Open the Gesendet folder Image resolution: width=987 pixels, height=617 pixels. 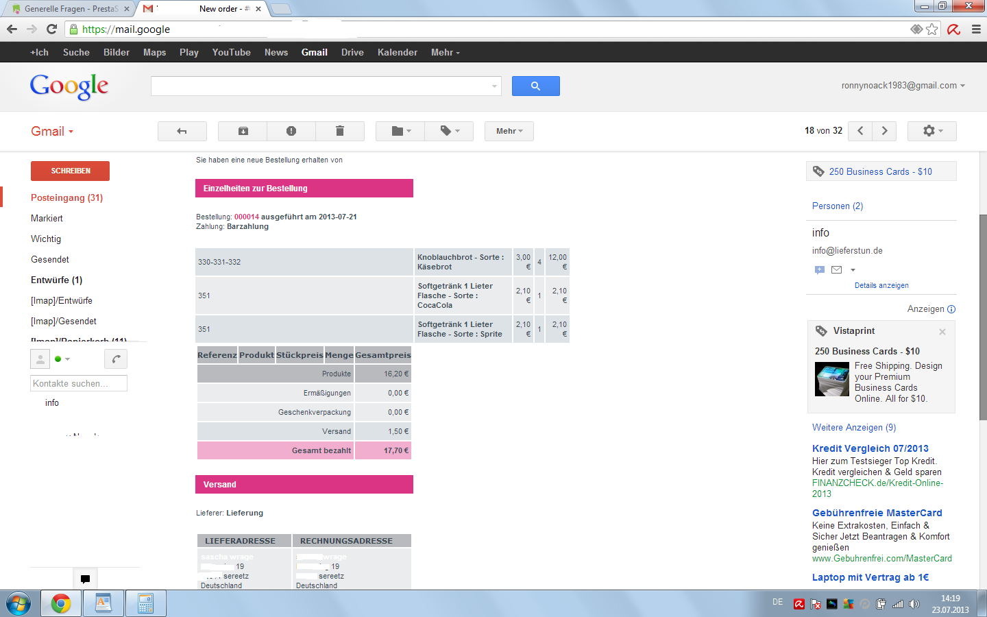point(50,259)
